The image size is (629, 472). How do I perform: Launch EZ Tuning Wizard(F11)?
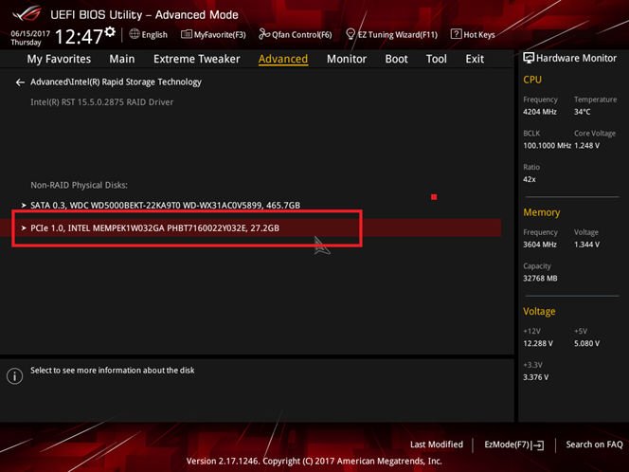click(391, 34)
